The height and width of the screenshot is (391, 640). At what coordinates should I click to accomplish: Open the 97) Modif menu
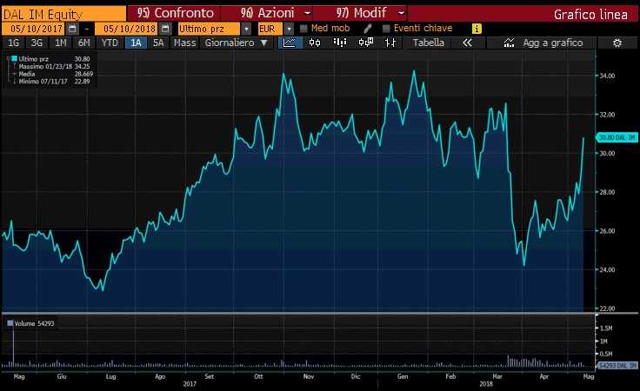362,13
